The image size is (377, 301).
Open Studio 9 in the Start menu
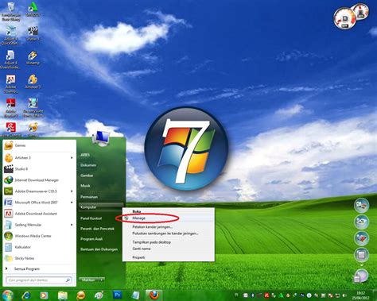click(x=39, y=169)
